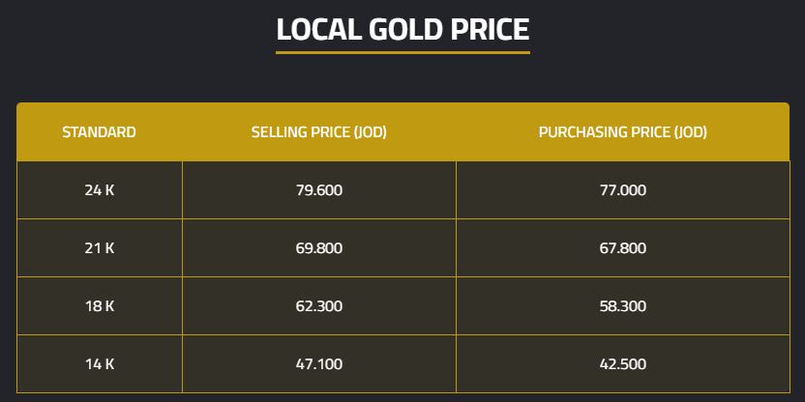Click the gold underline beneath the title
This screenshot has height=402, width=805.
402,52
